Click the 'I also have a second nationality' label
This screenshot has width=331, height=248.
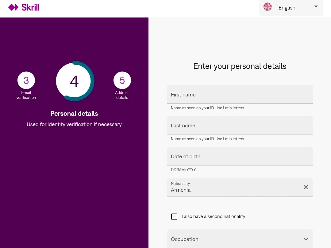click(x=213, y=216)
